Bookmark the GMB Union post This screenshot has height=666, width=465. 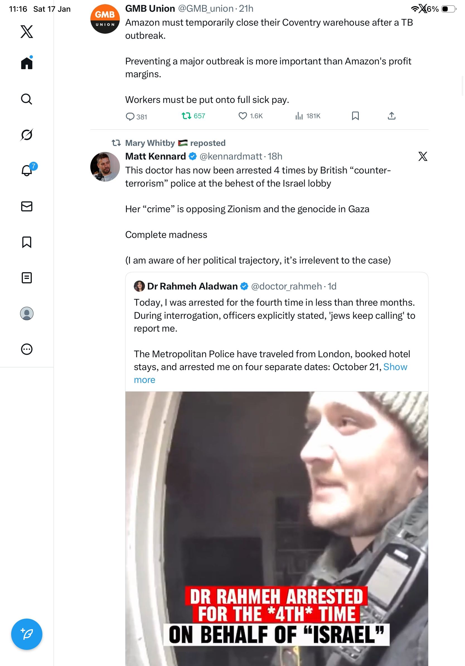pyautogui.click(x=355, y=116)
